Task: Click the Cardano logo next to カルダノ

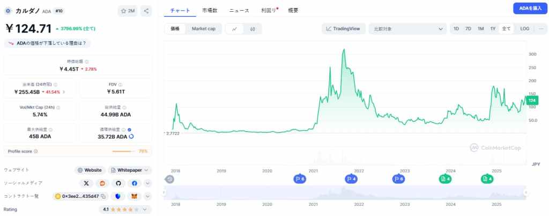Action: tap(8, 11)
